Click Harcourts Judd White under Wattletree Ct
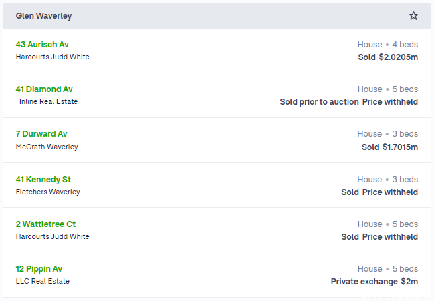The height and width of the screenshot is (301, 434). click(x=53, y=236)
